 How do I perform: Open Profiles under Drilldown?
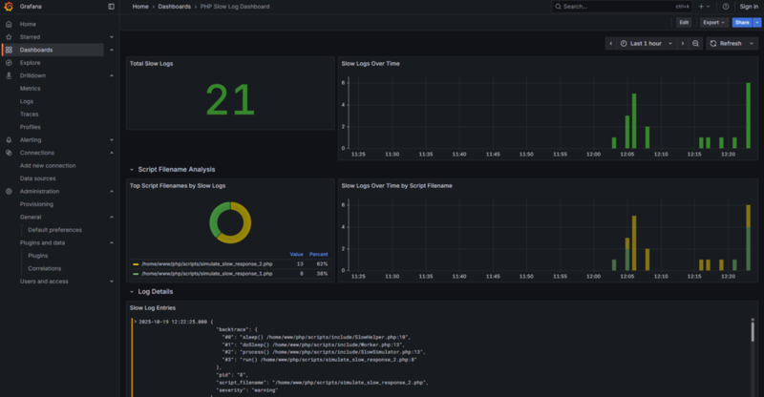pyautogui.click(x=31, y=127)
